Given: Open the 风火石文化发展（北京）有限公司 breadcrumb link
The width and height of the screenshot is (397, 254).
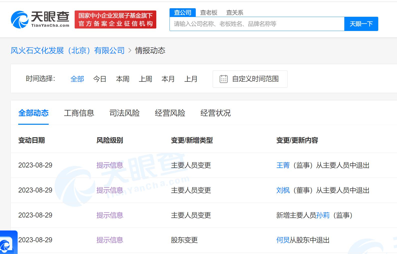Looking at the screenshot, I should (x=68, y=50).
